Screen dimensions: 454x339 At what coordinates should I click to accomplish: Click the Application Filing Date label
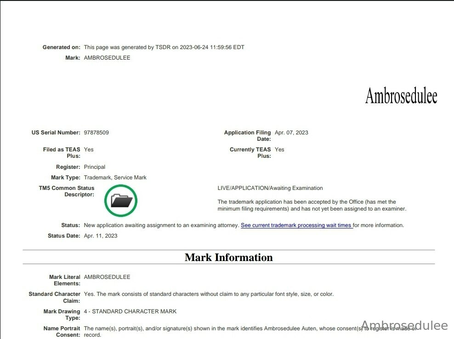click(248, 135)
